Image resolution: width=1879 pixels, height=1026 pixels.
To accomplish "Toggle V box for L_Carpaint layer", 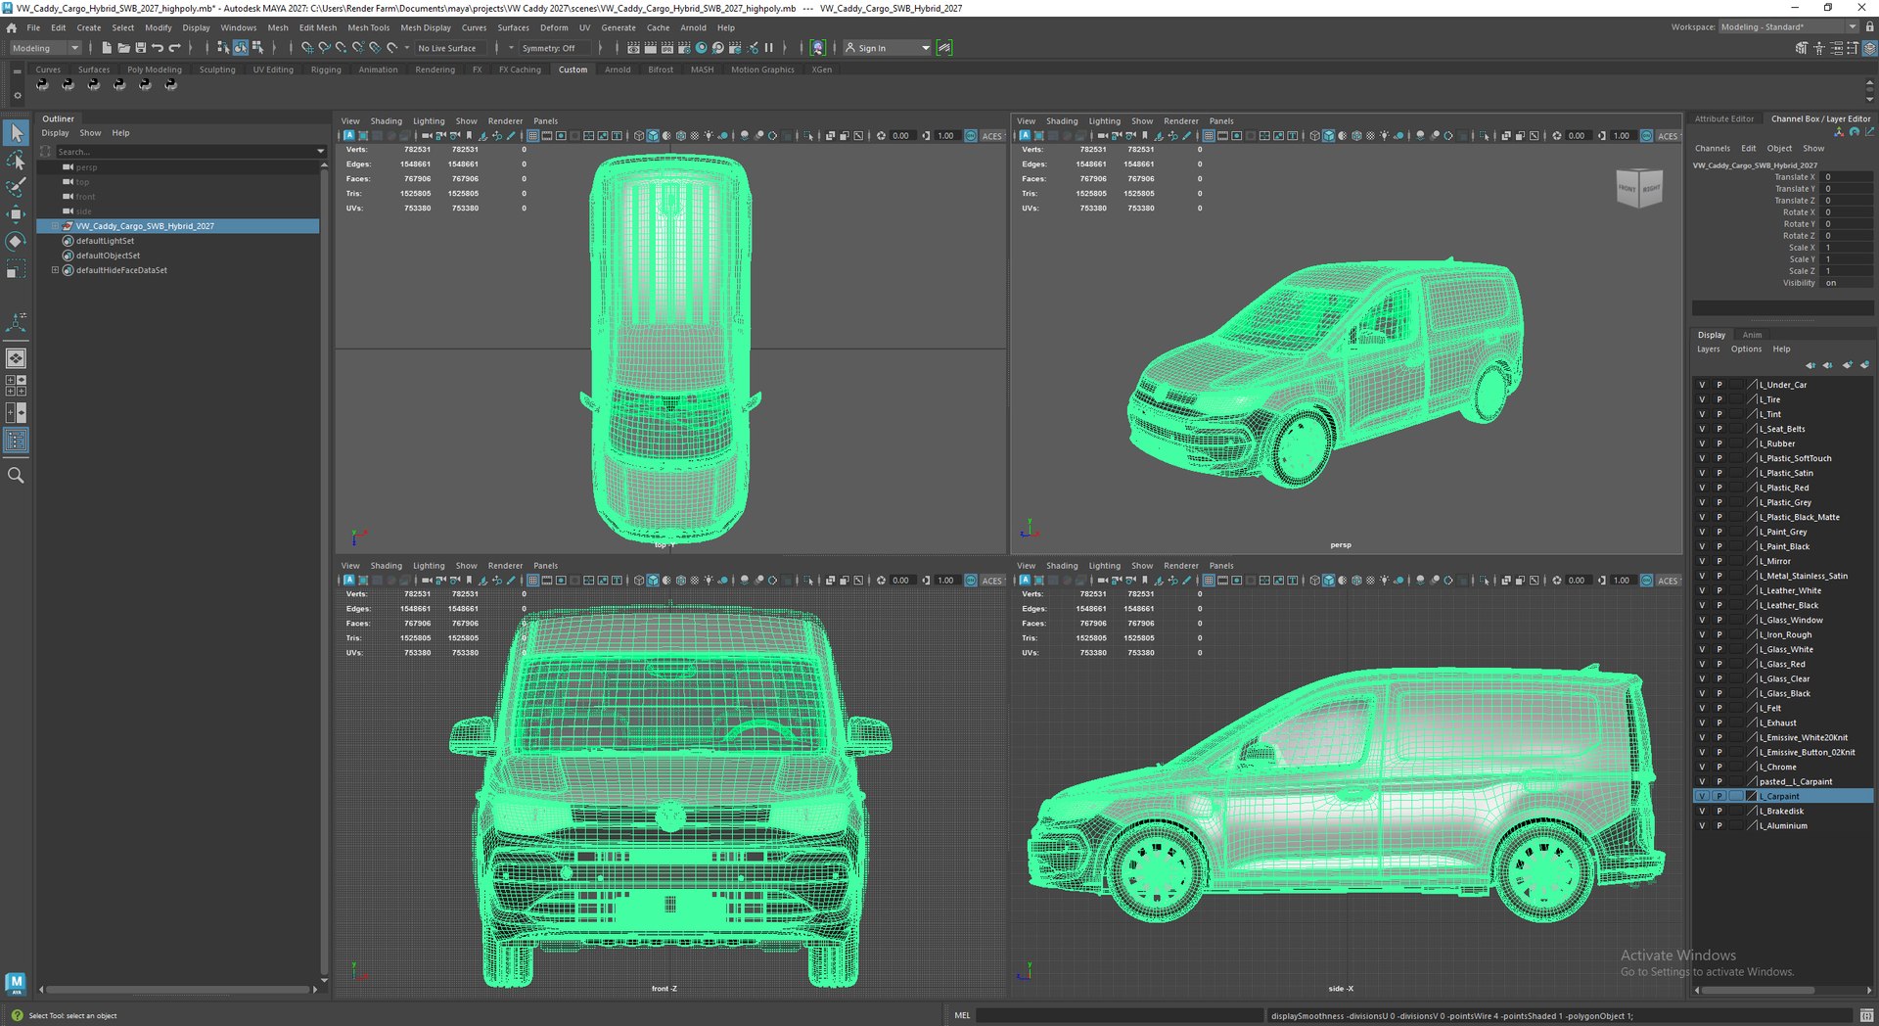I will pos(1702,796).
